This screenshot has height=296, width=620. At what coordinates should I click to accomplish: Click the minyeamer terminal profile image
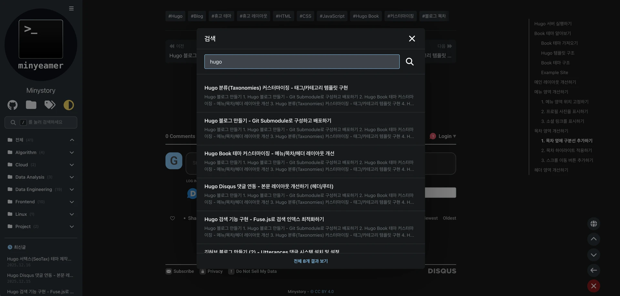(x=41, y=45)
